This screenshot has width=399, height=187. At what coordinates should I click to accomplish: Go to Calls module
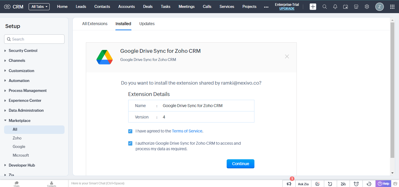pyautogui.click(x=207, y=7)
